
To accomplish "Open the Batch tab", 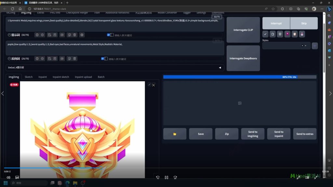I will (x=101, y=77).
